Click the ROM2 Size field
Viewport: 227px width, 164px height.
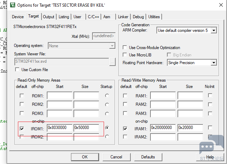[86, 104]
